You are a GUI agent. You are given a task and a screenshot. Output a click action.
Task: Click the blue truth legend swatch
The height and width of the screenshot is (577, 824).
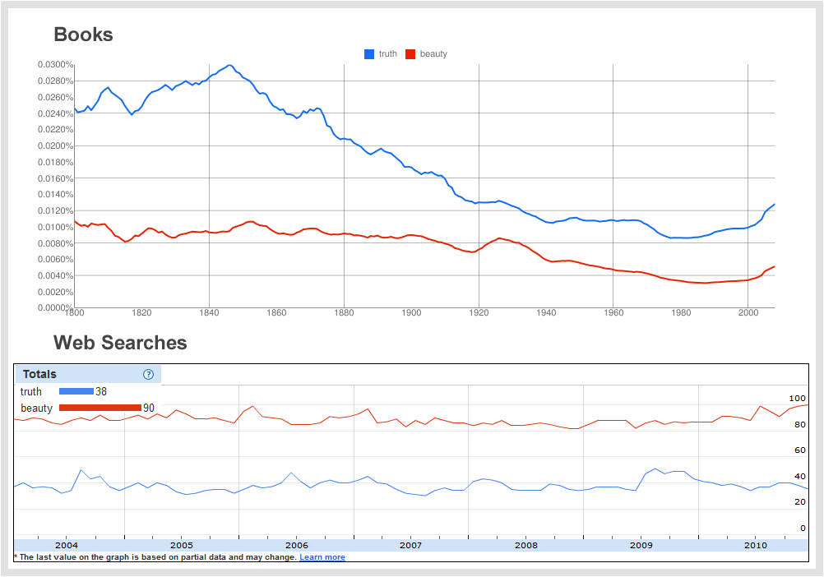369,54
